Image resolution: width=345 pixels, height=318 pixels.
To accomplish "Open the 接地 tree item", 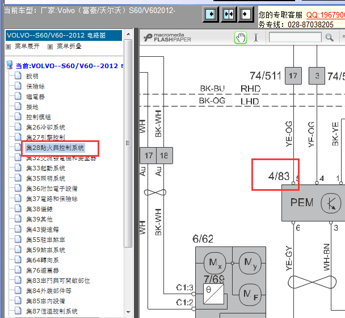I will (32, 107).
